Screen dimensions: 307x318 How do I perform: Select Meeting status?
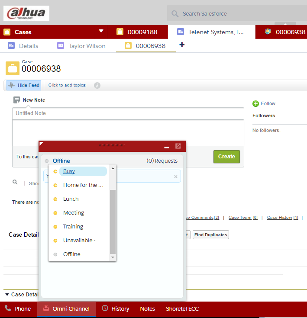(74, 212)
